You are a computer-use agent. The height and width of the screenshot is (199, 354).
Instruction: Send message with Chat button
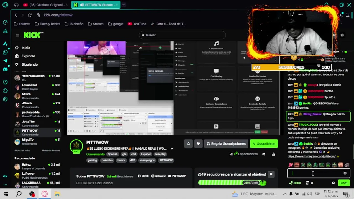pyautogui.click(x=344, y=183)
